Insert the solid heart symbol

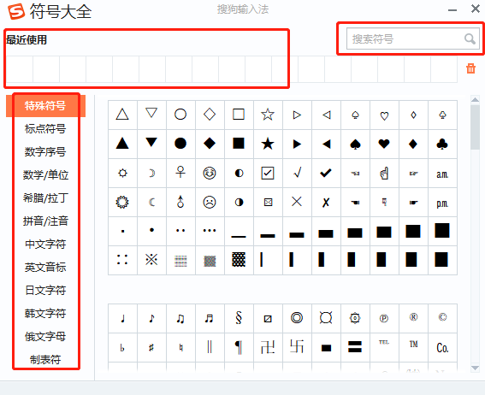(384, 144)
